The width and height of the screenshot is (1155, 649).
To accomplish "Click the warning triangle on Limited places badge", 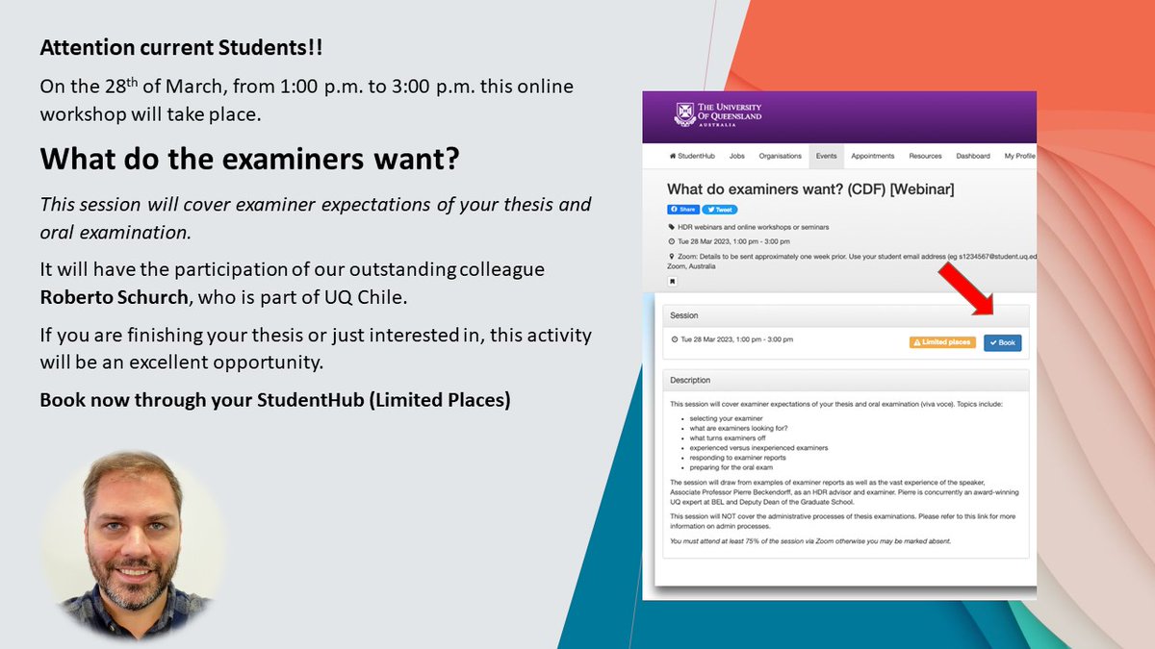I will [x=917, y=342].
